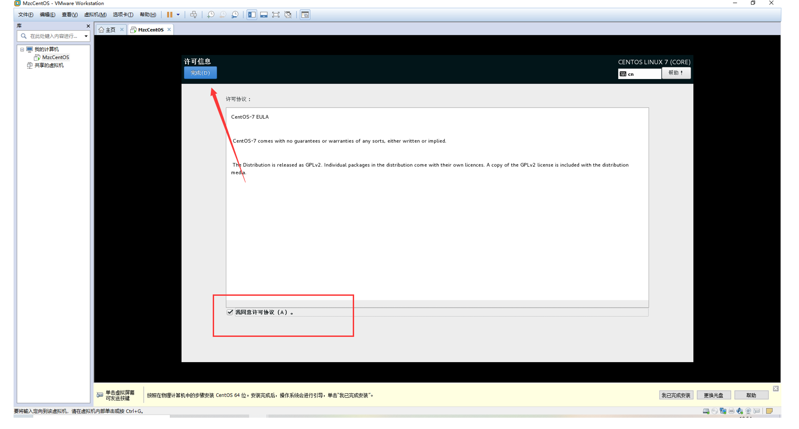Close the MzcCentOS tab

[169, 29]
